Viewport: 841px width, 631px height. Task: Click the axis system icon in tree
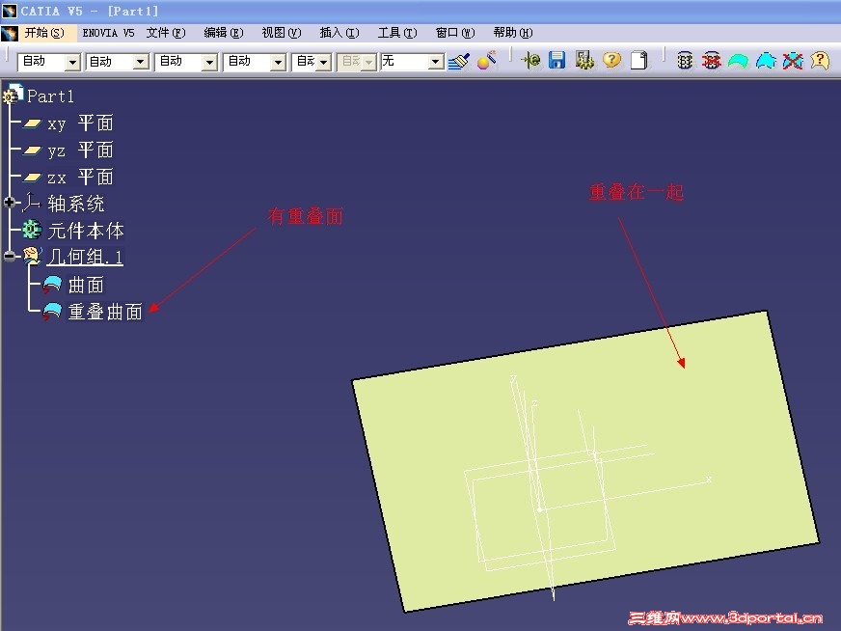pos(31,203)
